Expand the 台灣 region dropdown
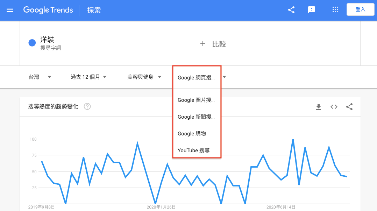 click(40, 77)
